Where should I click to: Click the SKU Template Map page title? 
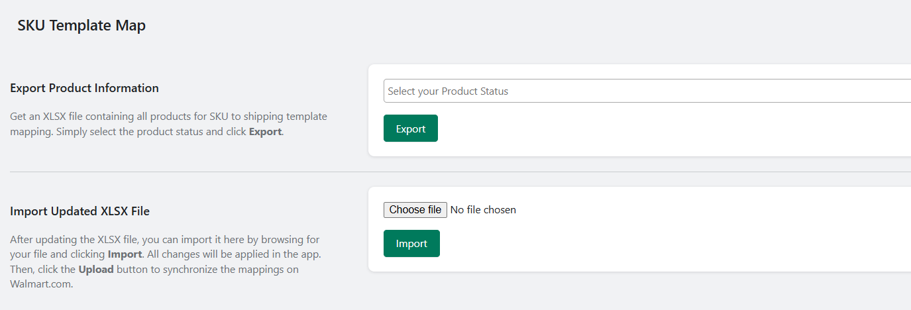(x=81, y=26)
